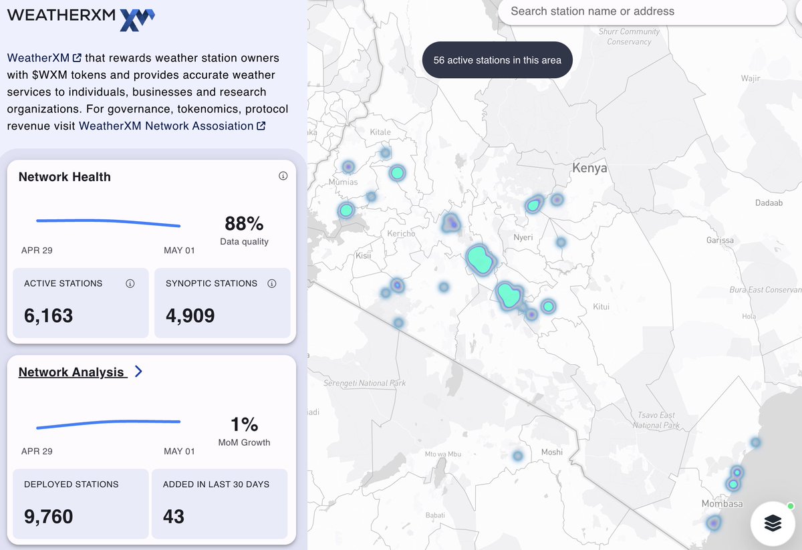Open WeatherXM Network Assosiation link
The width and height of the screenshot is (802, 550).
click(172, 126)
